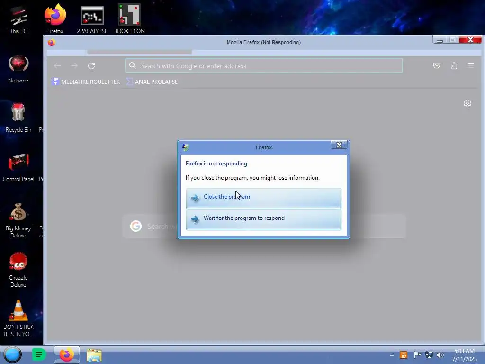
Task: Select the Big Money Deluxe icon
Action: 18,220
